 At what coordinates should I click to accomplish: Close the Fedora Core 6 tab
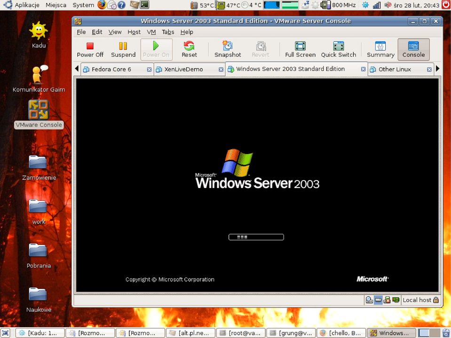[149, 70]
